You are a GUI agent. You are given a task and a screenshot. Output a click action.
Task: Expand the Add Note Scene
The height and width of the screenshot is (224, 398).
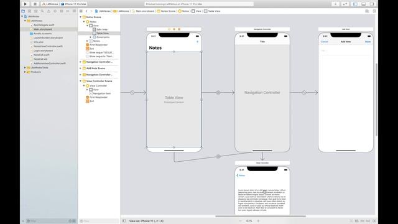tap(81, 68)
